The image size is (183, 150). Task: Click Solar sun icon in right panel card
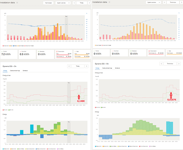coord(167,51)
